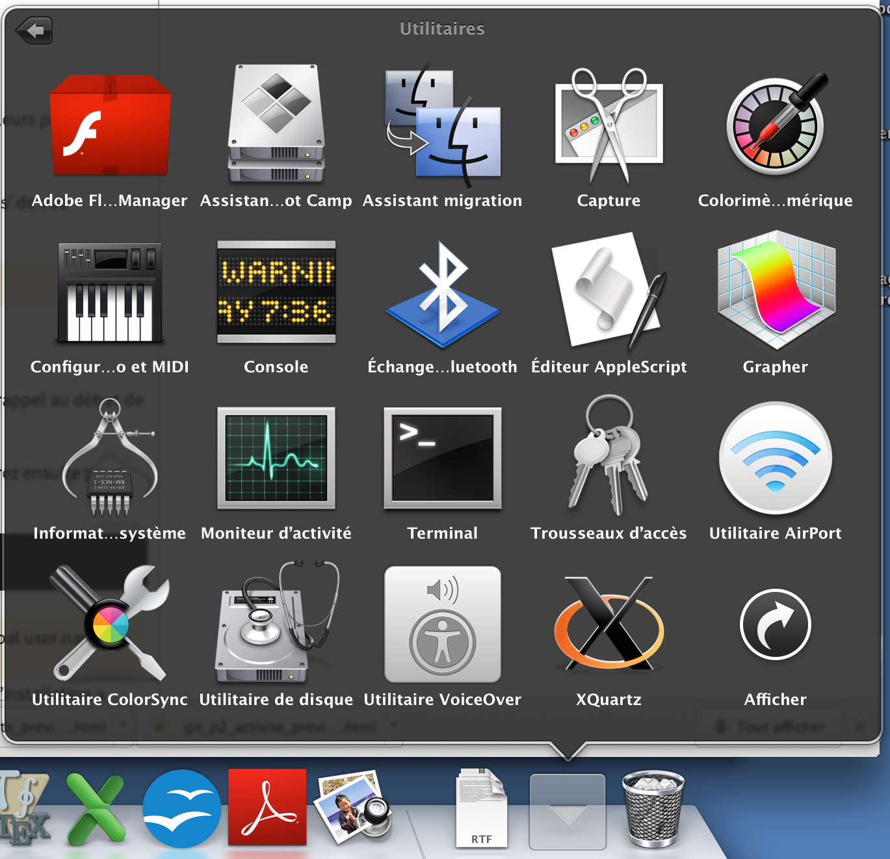Click the "Assistant migration" label

443,201
